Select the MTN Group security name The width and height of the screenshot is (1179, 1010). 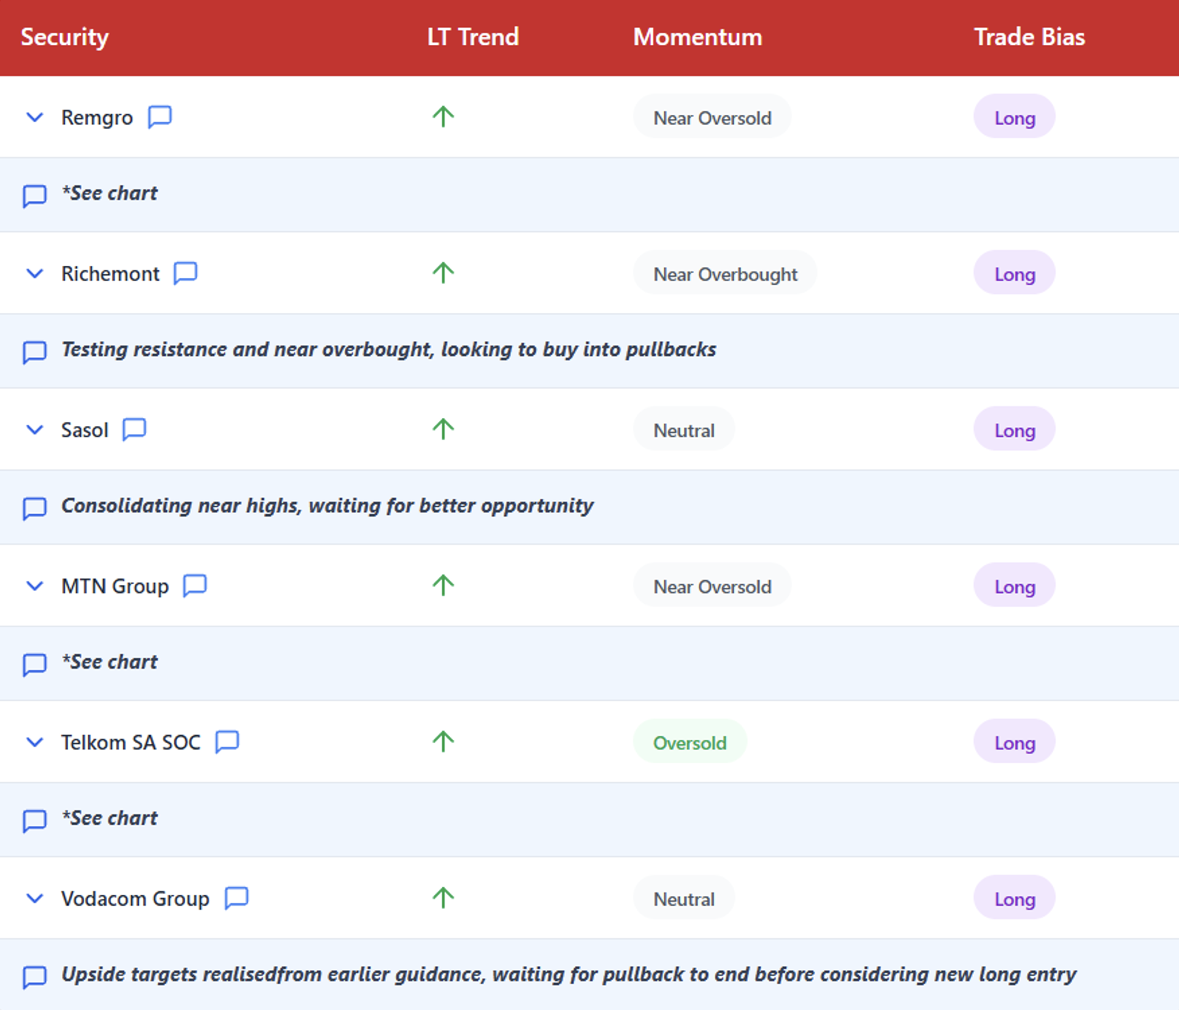[x=115, y=587]
